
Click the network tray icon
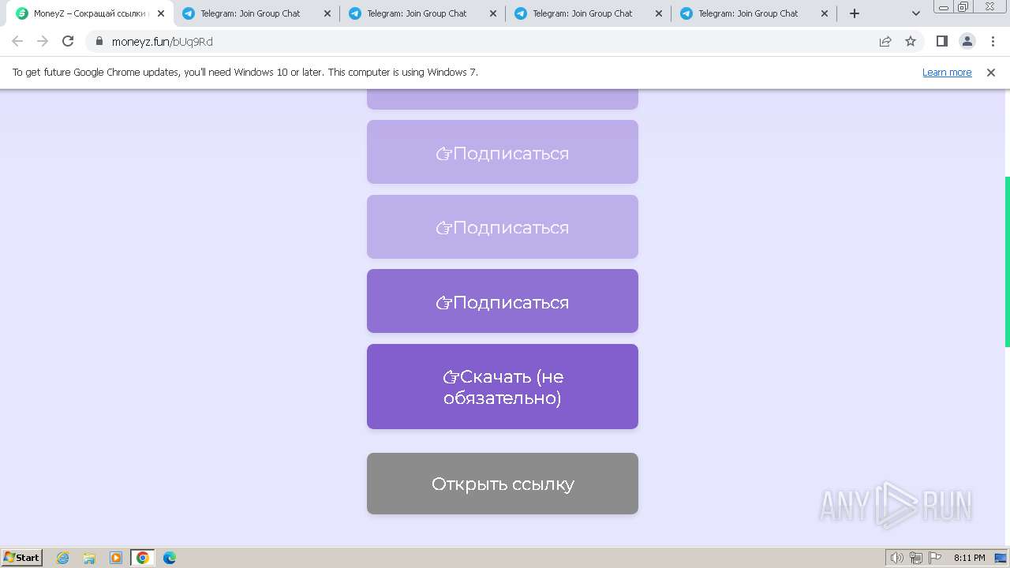[x=916, y=558]
